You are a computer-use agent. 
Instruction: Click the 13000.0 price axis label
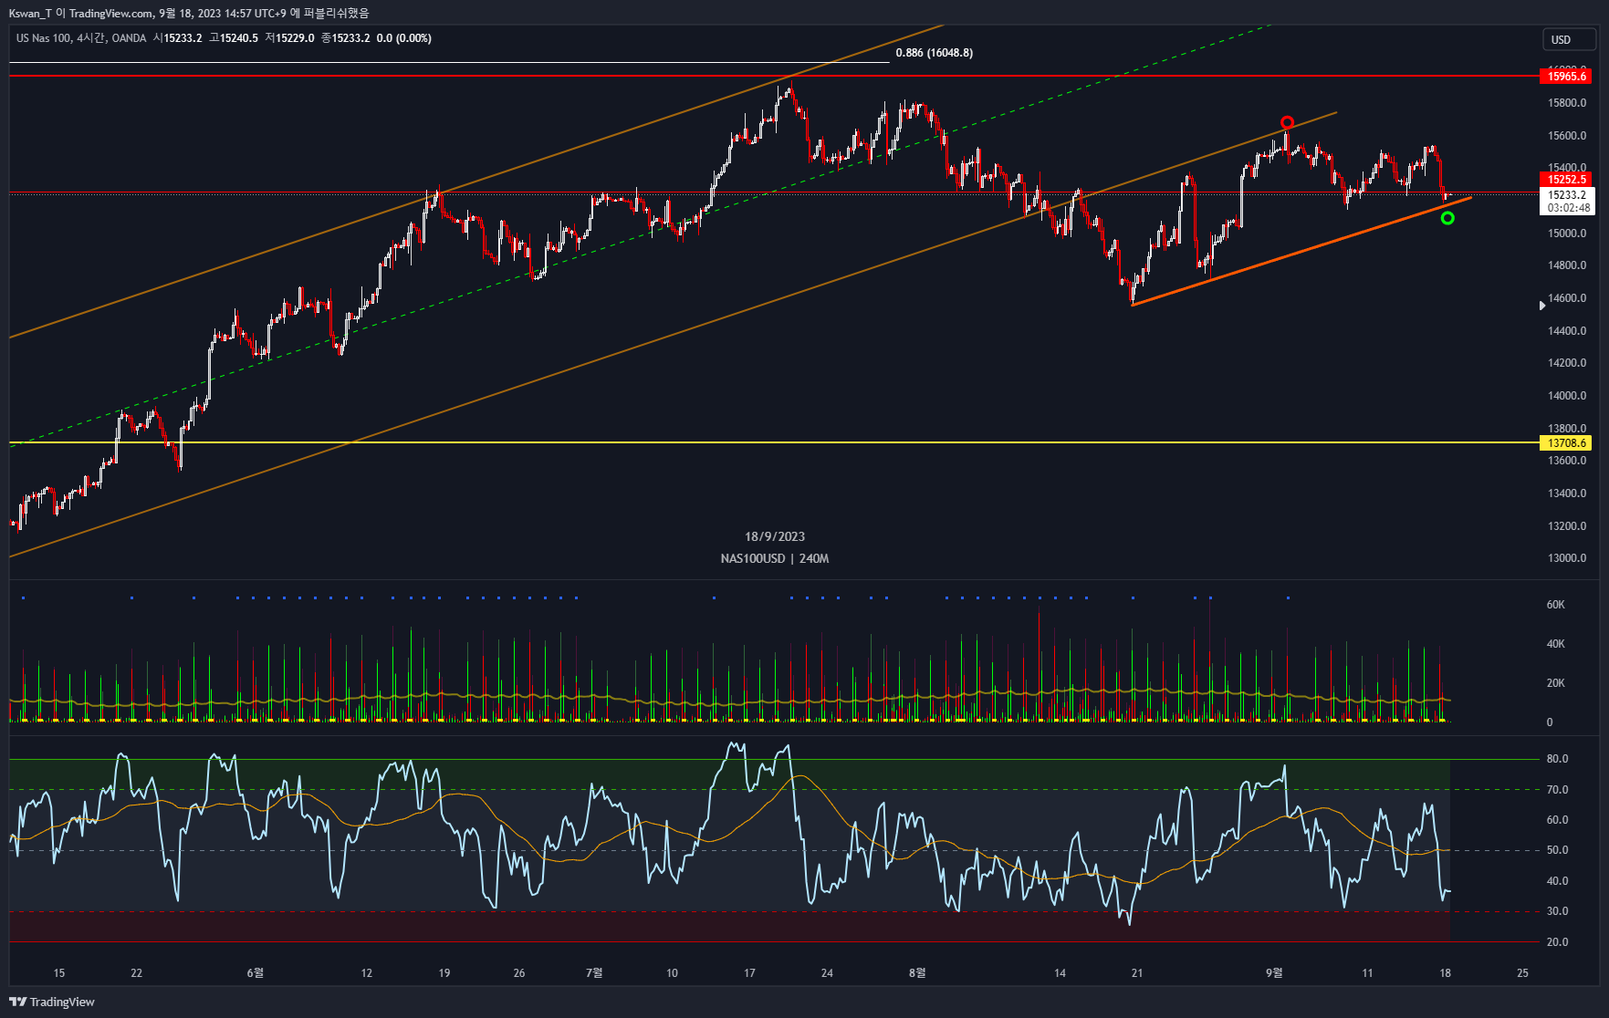pyautogui.click(x=1567, y=558)
